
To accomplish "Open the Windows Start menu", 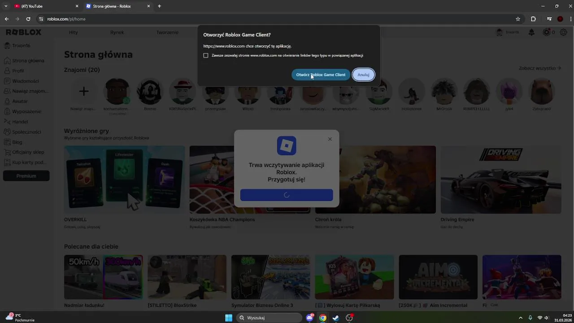I will point(229,318).
